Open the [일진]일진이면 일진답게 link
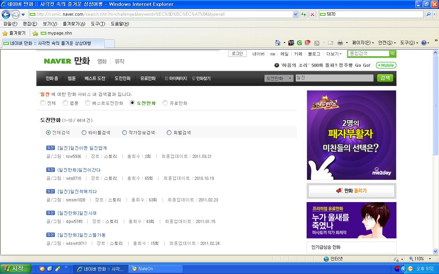 [x=82, y=148]
